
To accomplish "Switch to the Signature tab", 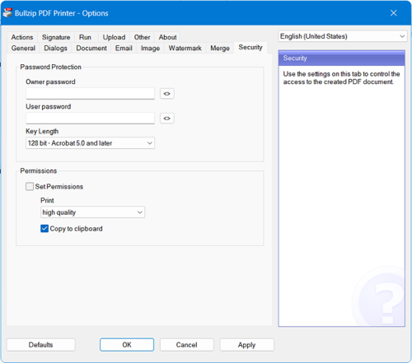I will 56,37.
